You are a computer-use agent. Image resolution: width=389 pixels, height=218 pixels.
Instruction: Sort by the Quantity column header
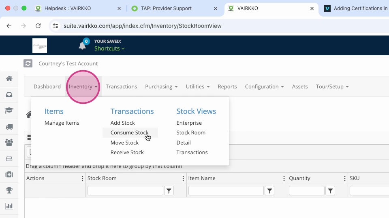point(299,178)
